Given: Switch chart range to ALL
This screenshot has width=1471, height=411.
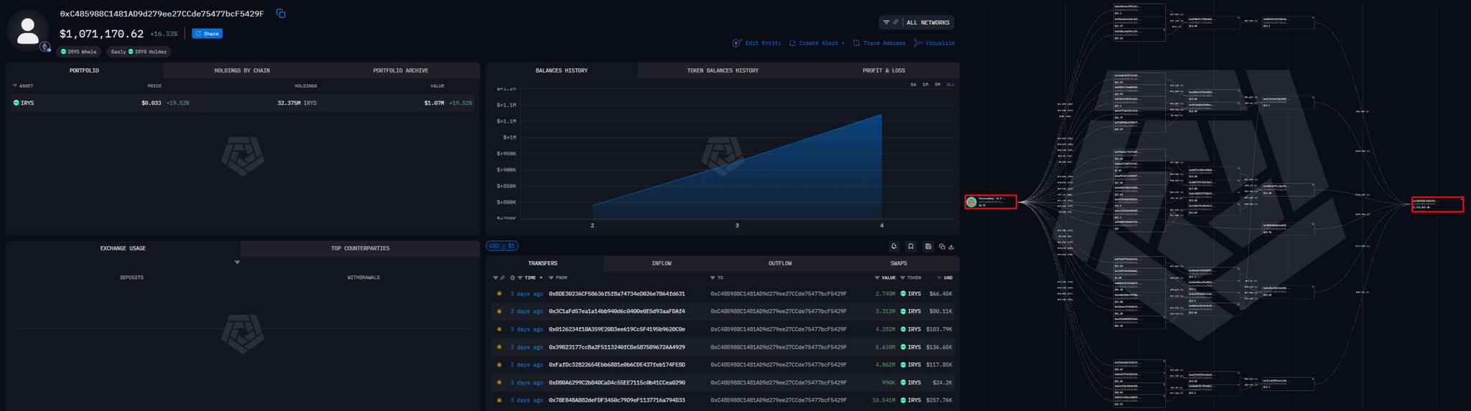Looking at the screenshot, I should (950, 85).
